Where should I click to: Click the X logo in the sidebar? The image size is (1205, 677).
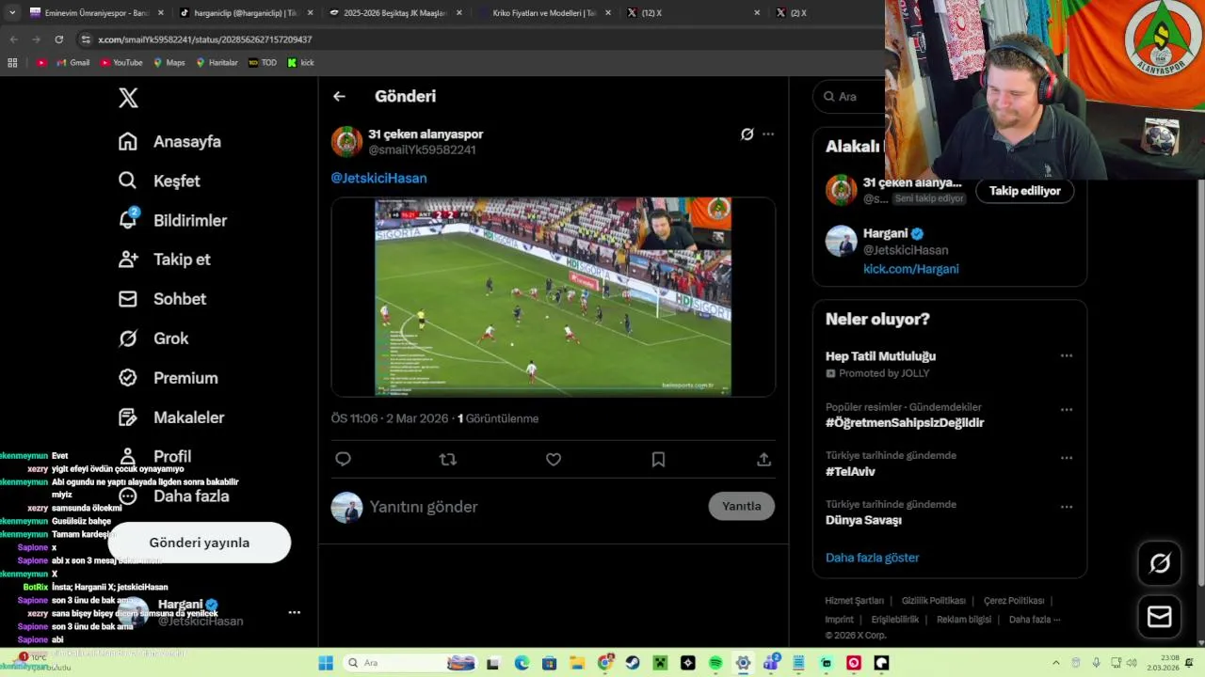128,97
